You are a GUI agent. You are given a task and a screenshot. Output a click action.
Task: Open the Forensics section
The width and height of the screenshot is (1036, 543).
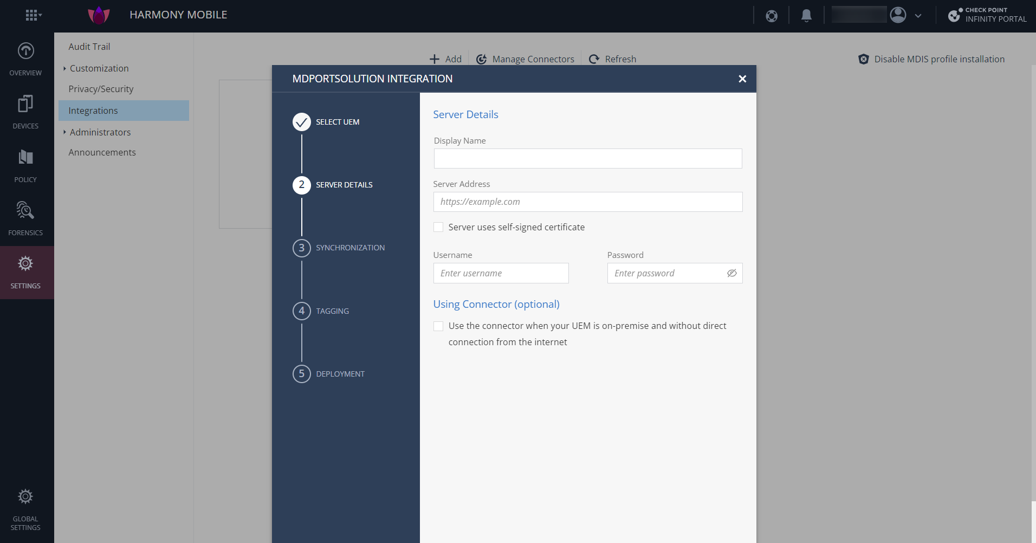[x=25, y=219]
